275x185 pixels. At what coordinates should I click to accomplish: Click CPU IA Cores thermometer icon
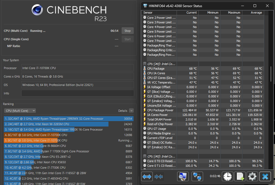pyautogui.click(x=144, y=73)
